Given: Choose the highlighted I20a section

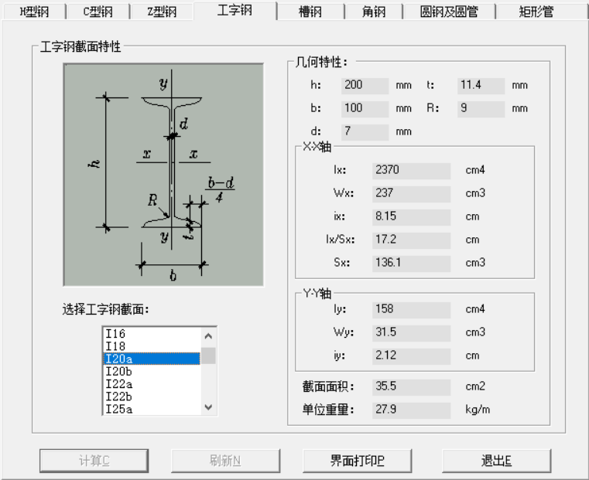Looking at the screenshot, I should (152, 359).
